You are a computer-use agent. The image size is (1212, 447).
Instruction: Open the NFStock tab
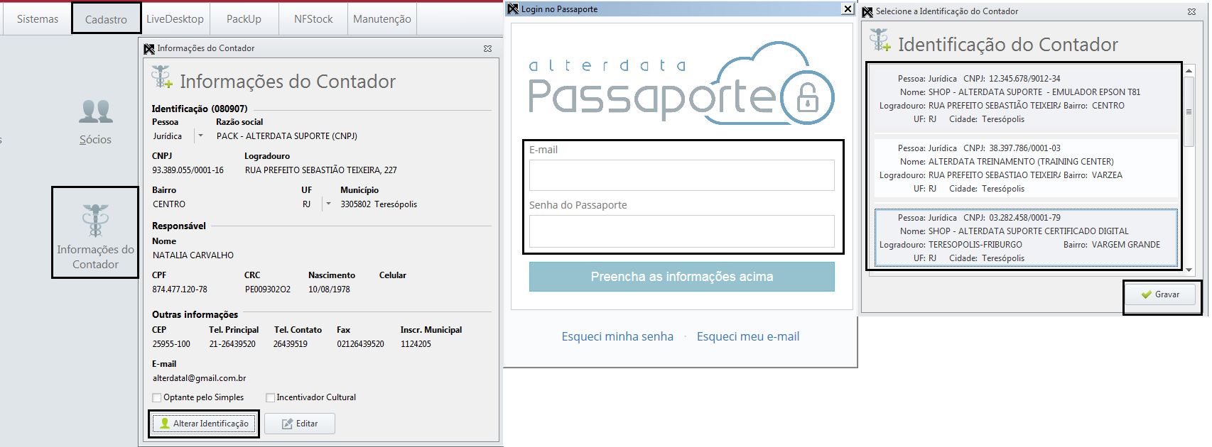point(313,19)
